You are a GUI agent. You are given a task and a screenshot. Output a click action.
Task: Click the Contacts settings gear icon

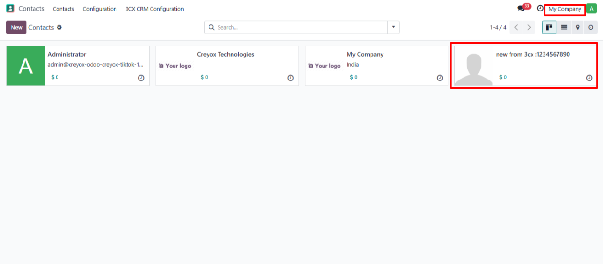click(59, 27)
